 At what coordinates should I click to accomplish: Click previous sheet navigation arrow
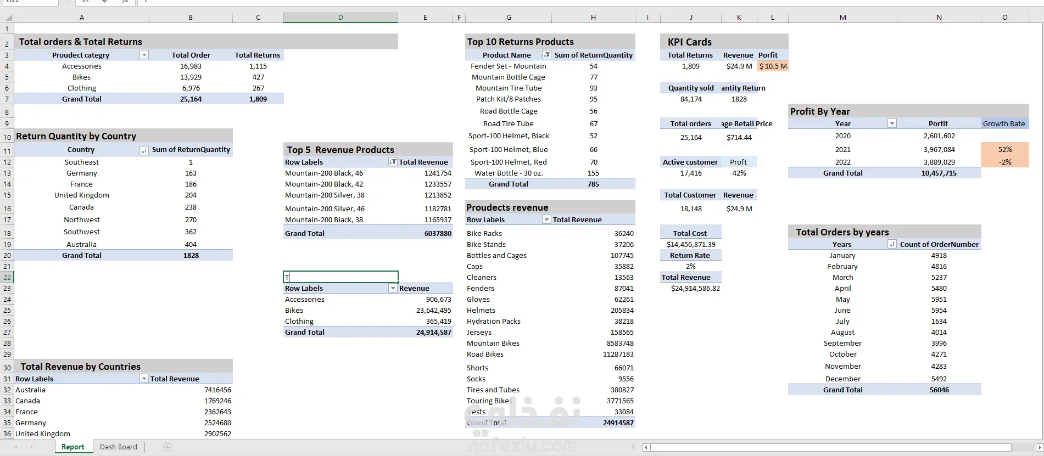(16, 447)
